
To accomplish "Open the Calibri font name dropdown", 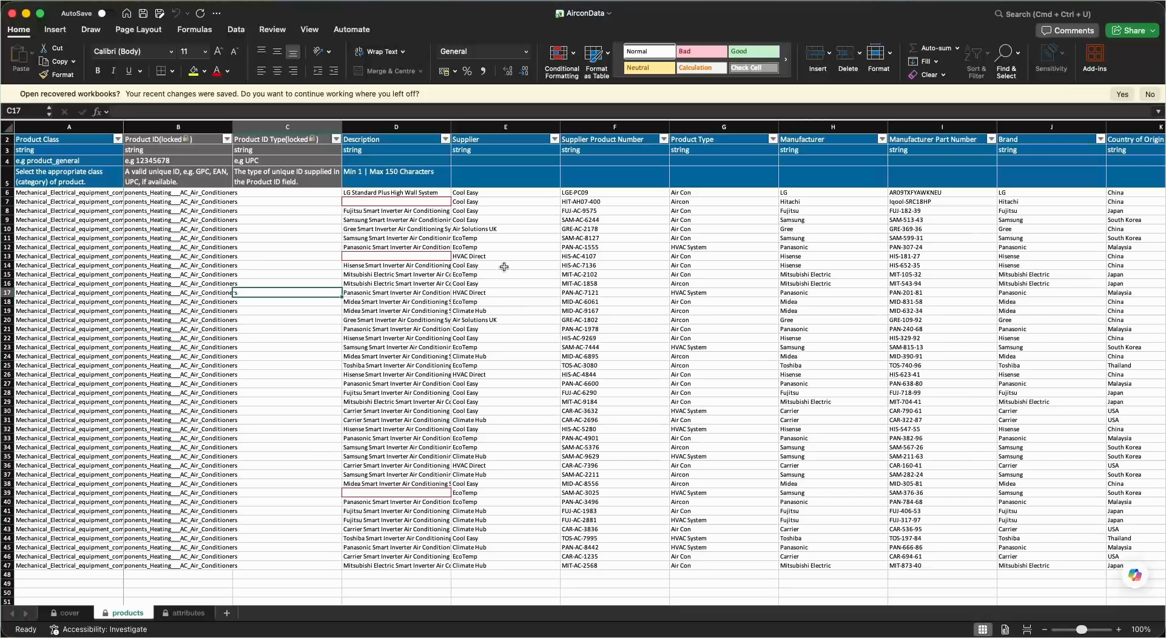I will [170, 52].
